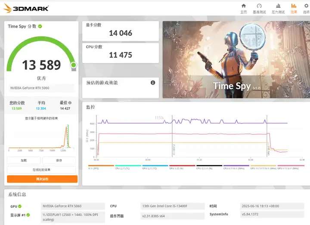The height and width of the screenshot is (225, 310).
Task: Click the time value 2025-06-16 18:13
Action: click(x=272, y=206)
